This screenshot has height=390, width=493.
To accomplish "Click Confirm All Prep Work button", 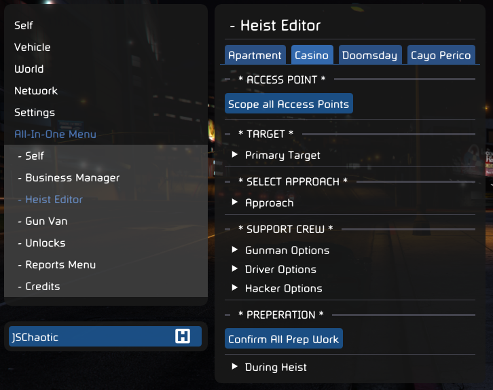I will pos(284,339).
